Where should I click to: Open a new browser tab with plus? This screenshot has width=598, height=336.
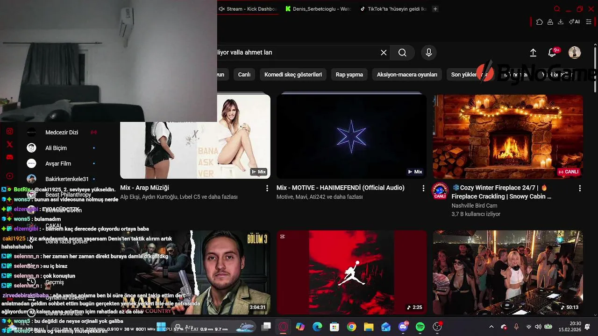(x=435, y=9)
